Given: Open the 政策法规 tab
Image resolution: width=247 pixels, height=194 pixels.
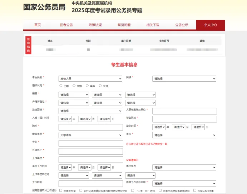Looking at the screenshot, I should 95,25.
